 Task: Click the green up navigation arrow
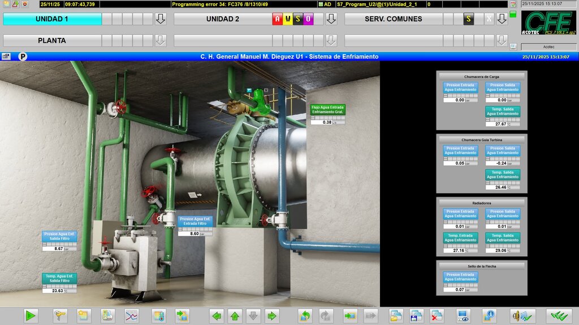click(235, 316)
